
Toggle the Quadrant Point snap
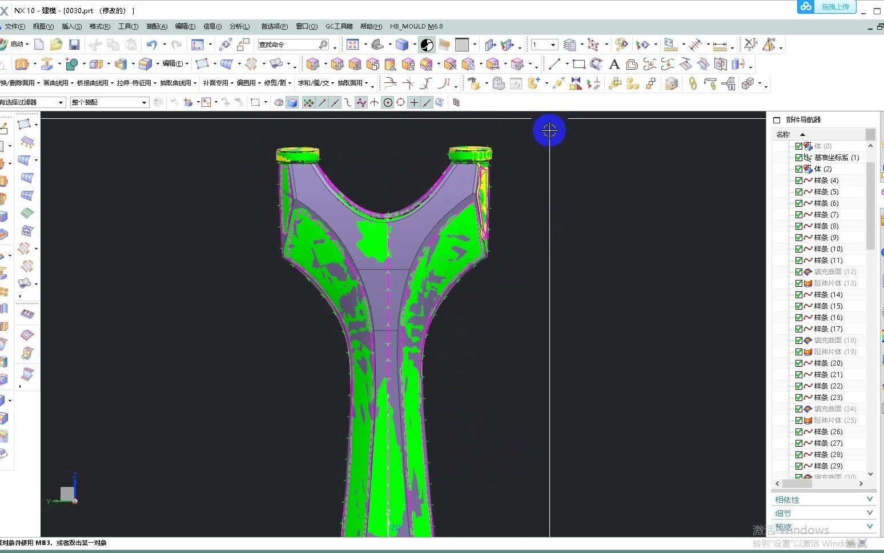[401, 103]
